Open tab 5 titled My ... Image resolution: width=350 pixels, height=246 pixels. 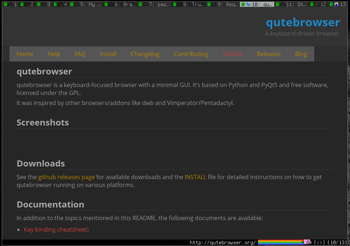(x=86, y=4)
